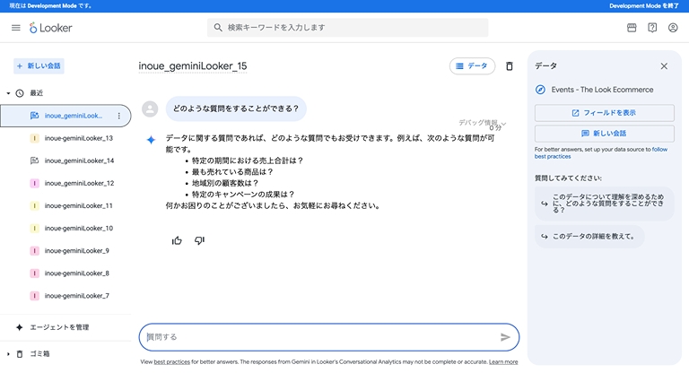Select the active inoue_geminiLook... conversation

(65, 116)
